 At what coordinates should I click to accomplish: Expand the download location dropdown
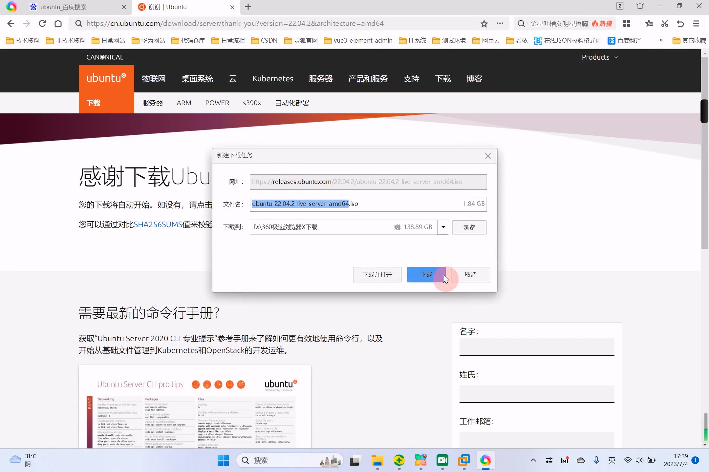pyautogui.click(x=443, y=227)
